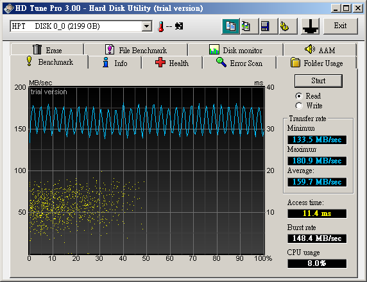
Task: Click the icon right of temperature dashes
Action: (179, 26)
